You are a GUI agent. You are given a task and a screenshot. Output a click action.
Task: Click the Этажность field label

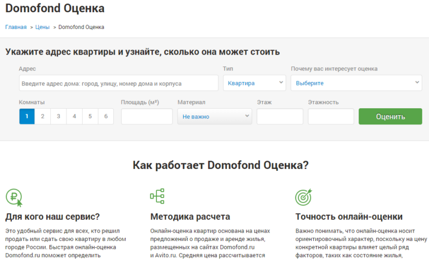coord(323,102)
